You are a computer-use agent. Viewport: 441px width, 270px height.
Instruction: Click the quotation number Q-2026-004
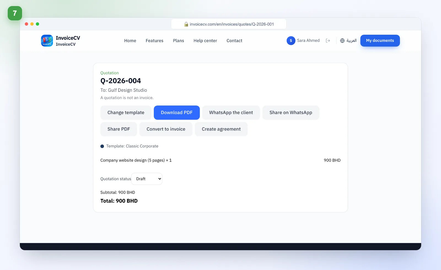pos(121,81)
